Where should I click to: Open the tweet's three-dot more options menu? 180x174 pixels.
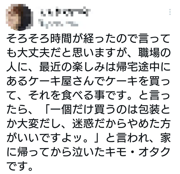[x=170, y=12]
